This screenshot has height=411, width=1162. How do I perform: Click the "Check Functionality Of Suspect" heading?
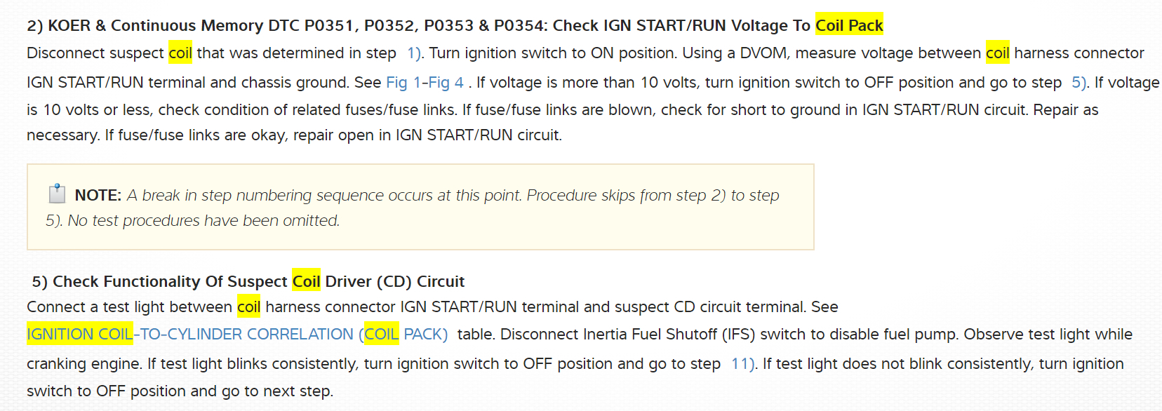pyautogui.click(x=170, y=282)
